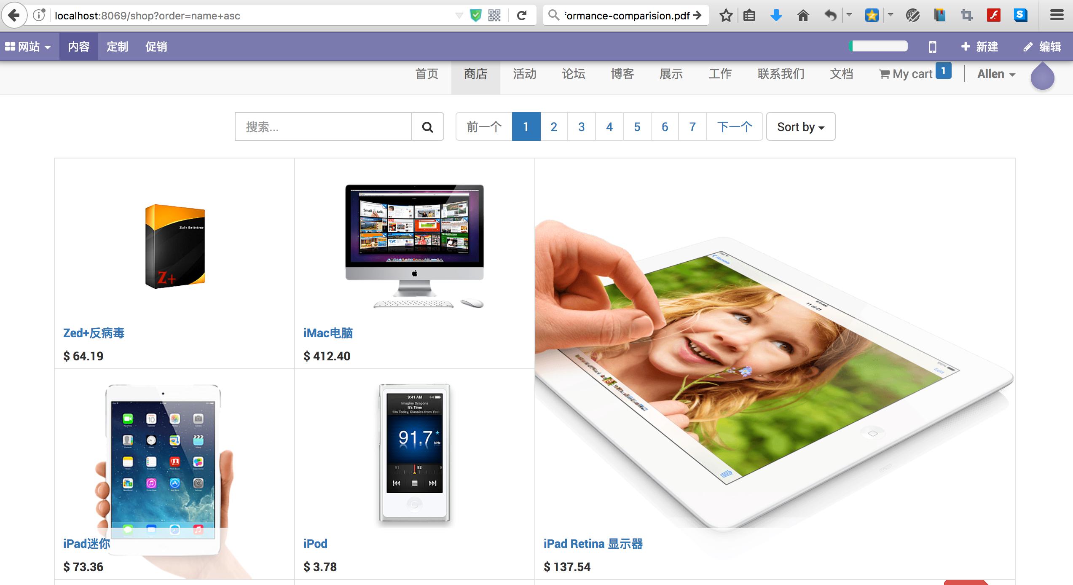Click the blue download arrow icon
Screen dimensions: 1073x585
point(776,15)
